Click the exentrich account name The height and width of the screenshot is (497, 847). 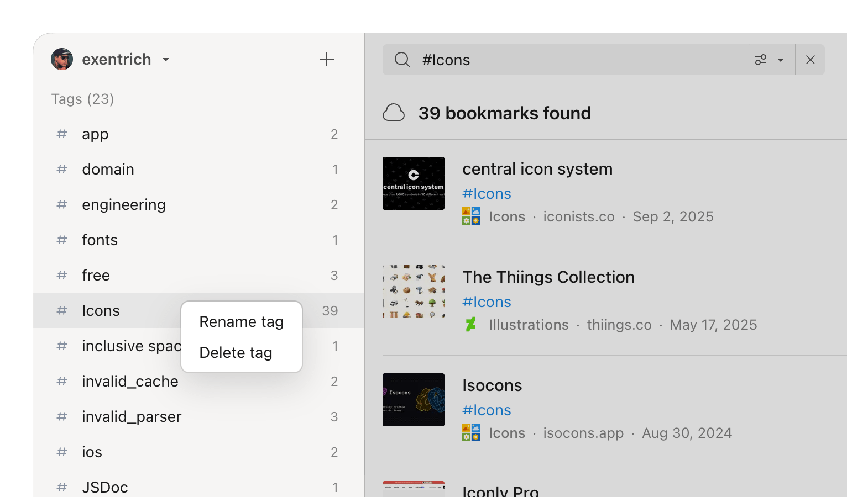click(117, 59)
